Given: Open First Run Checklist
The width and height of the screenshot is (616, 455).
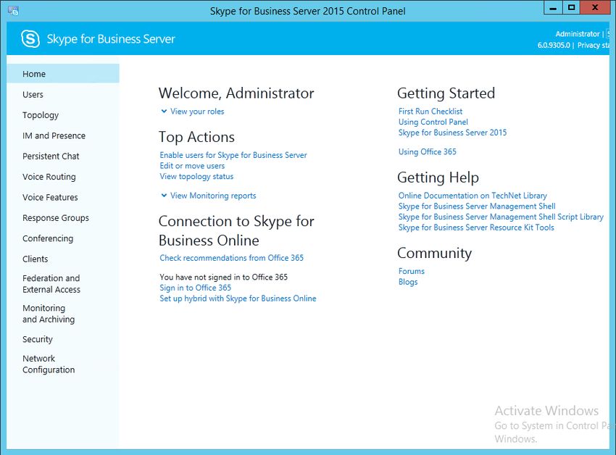Looking at the screenshot, I should coord(430,111).
